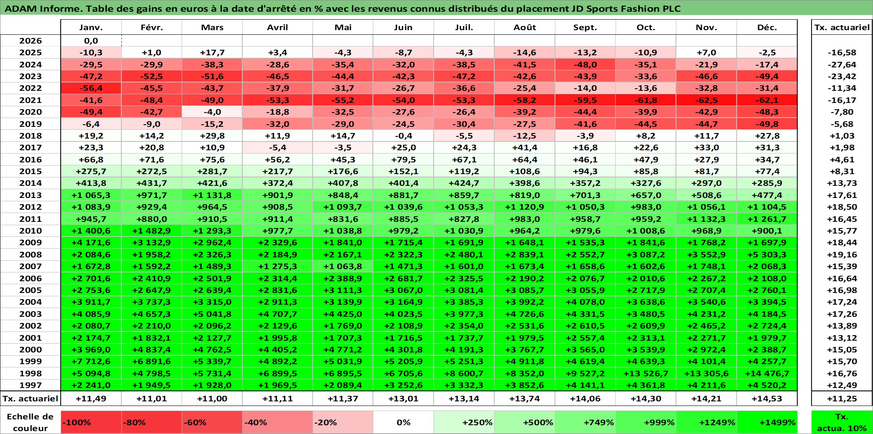Click the +7 712,6 cell in January 1999

pyautogui.click(x=91, y=361)
